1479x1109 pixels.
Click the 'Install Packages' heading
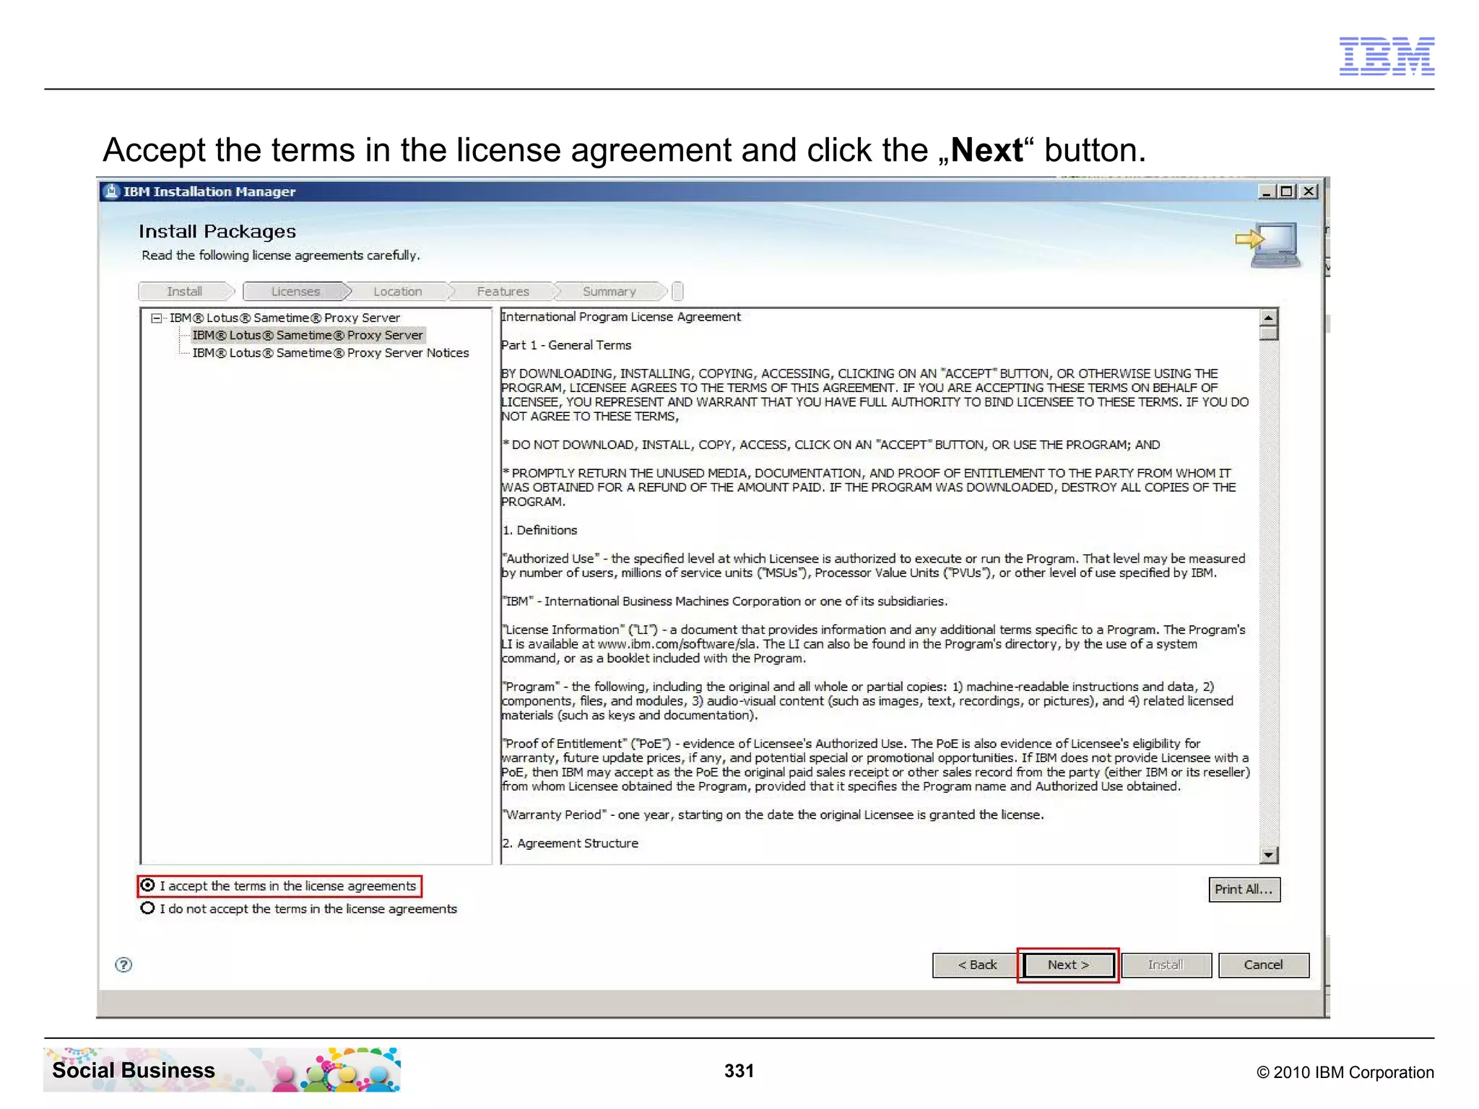(x=217, y=231)
